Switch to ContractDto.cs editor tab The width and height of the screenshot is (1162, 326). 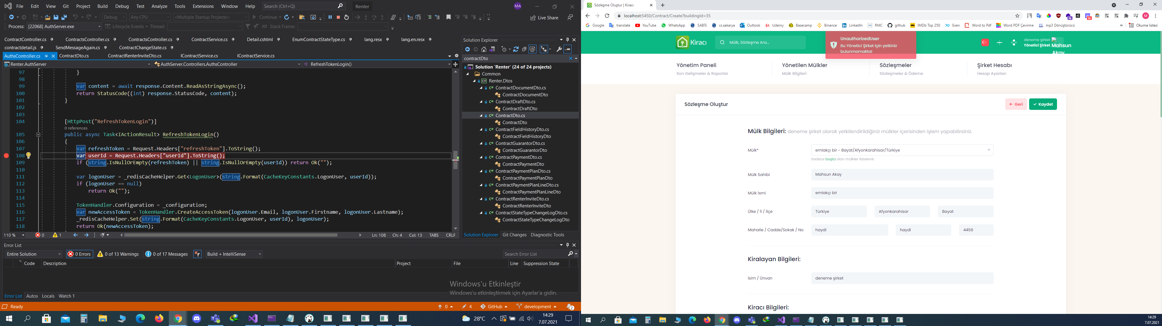pos(74,56)
